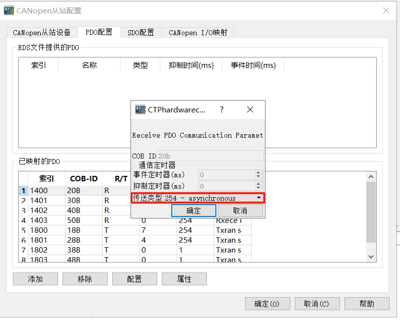
Task: Click the help question mark in dialog
Action: (x=222, y=109)
